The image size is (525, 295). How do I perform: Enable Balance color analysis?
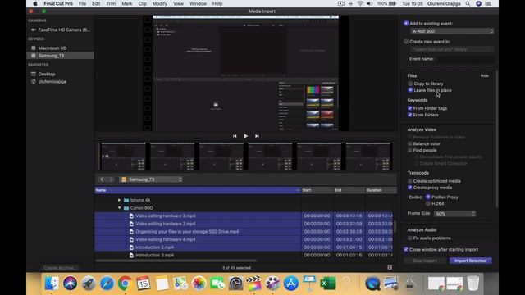tap(410, 144)
